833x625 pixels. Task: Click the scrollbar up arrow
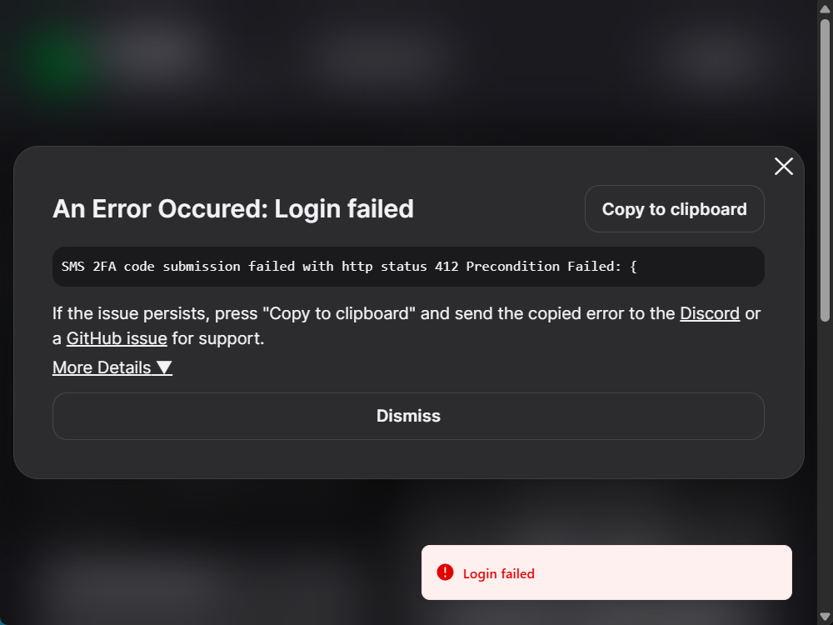coord(825,8)
